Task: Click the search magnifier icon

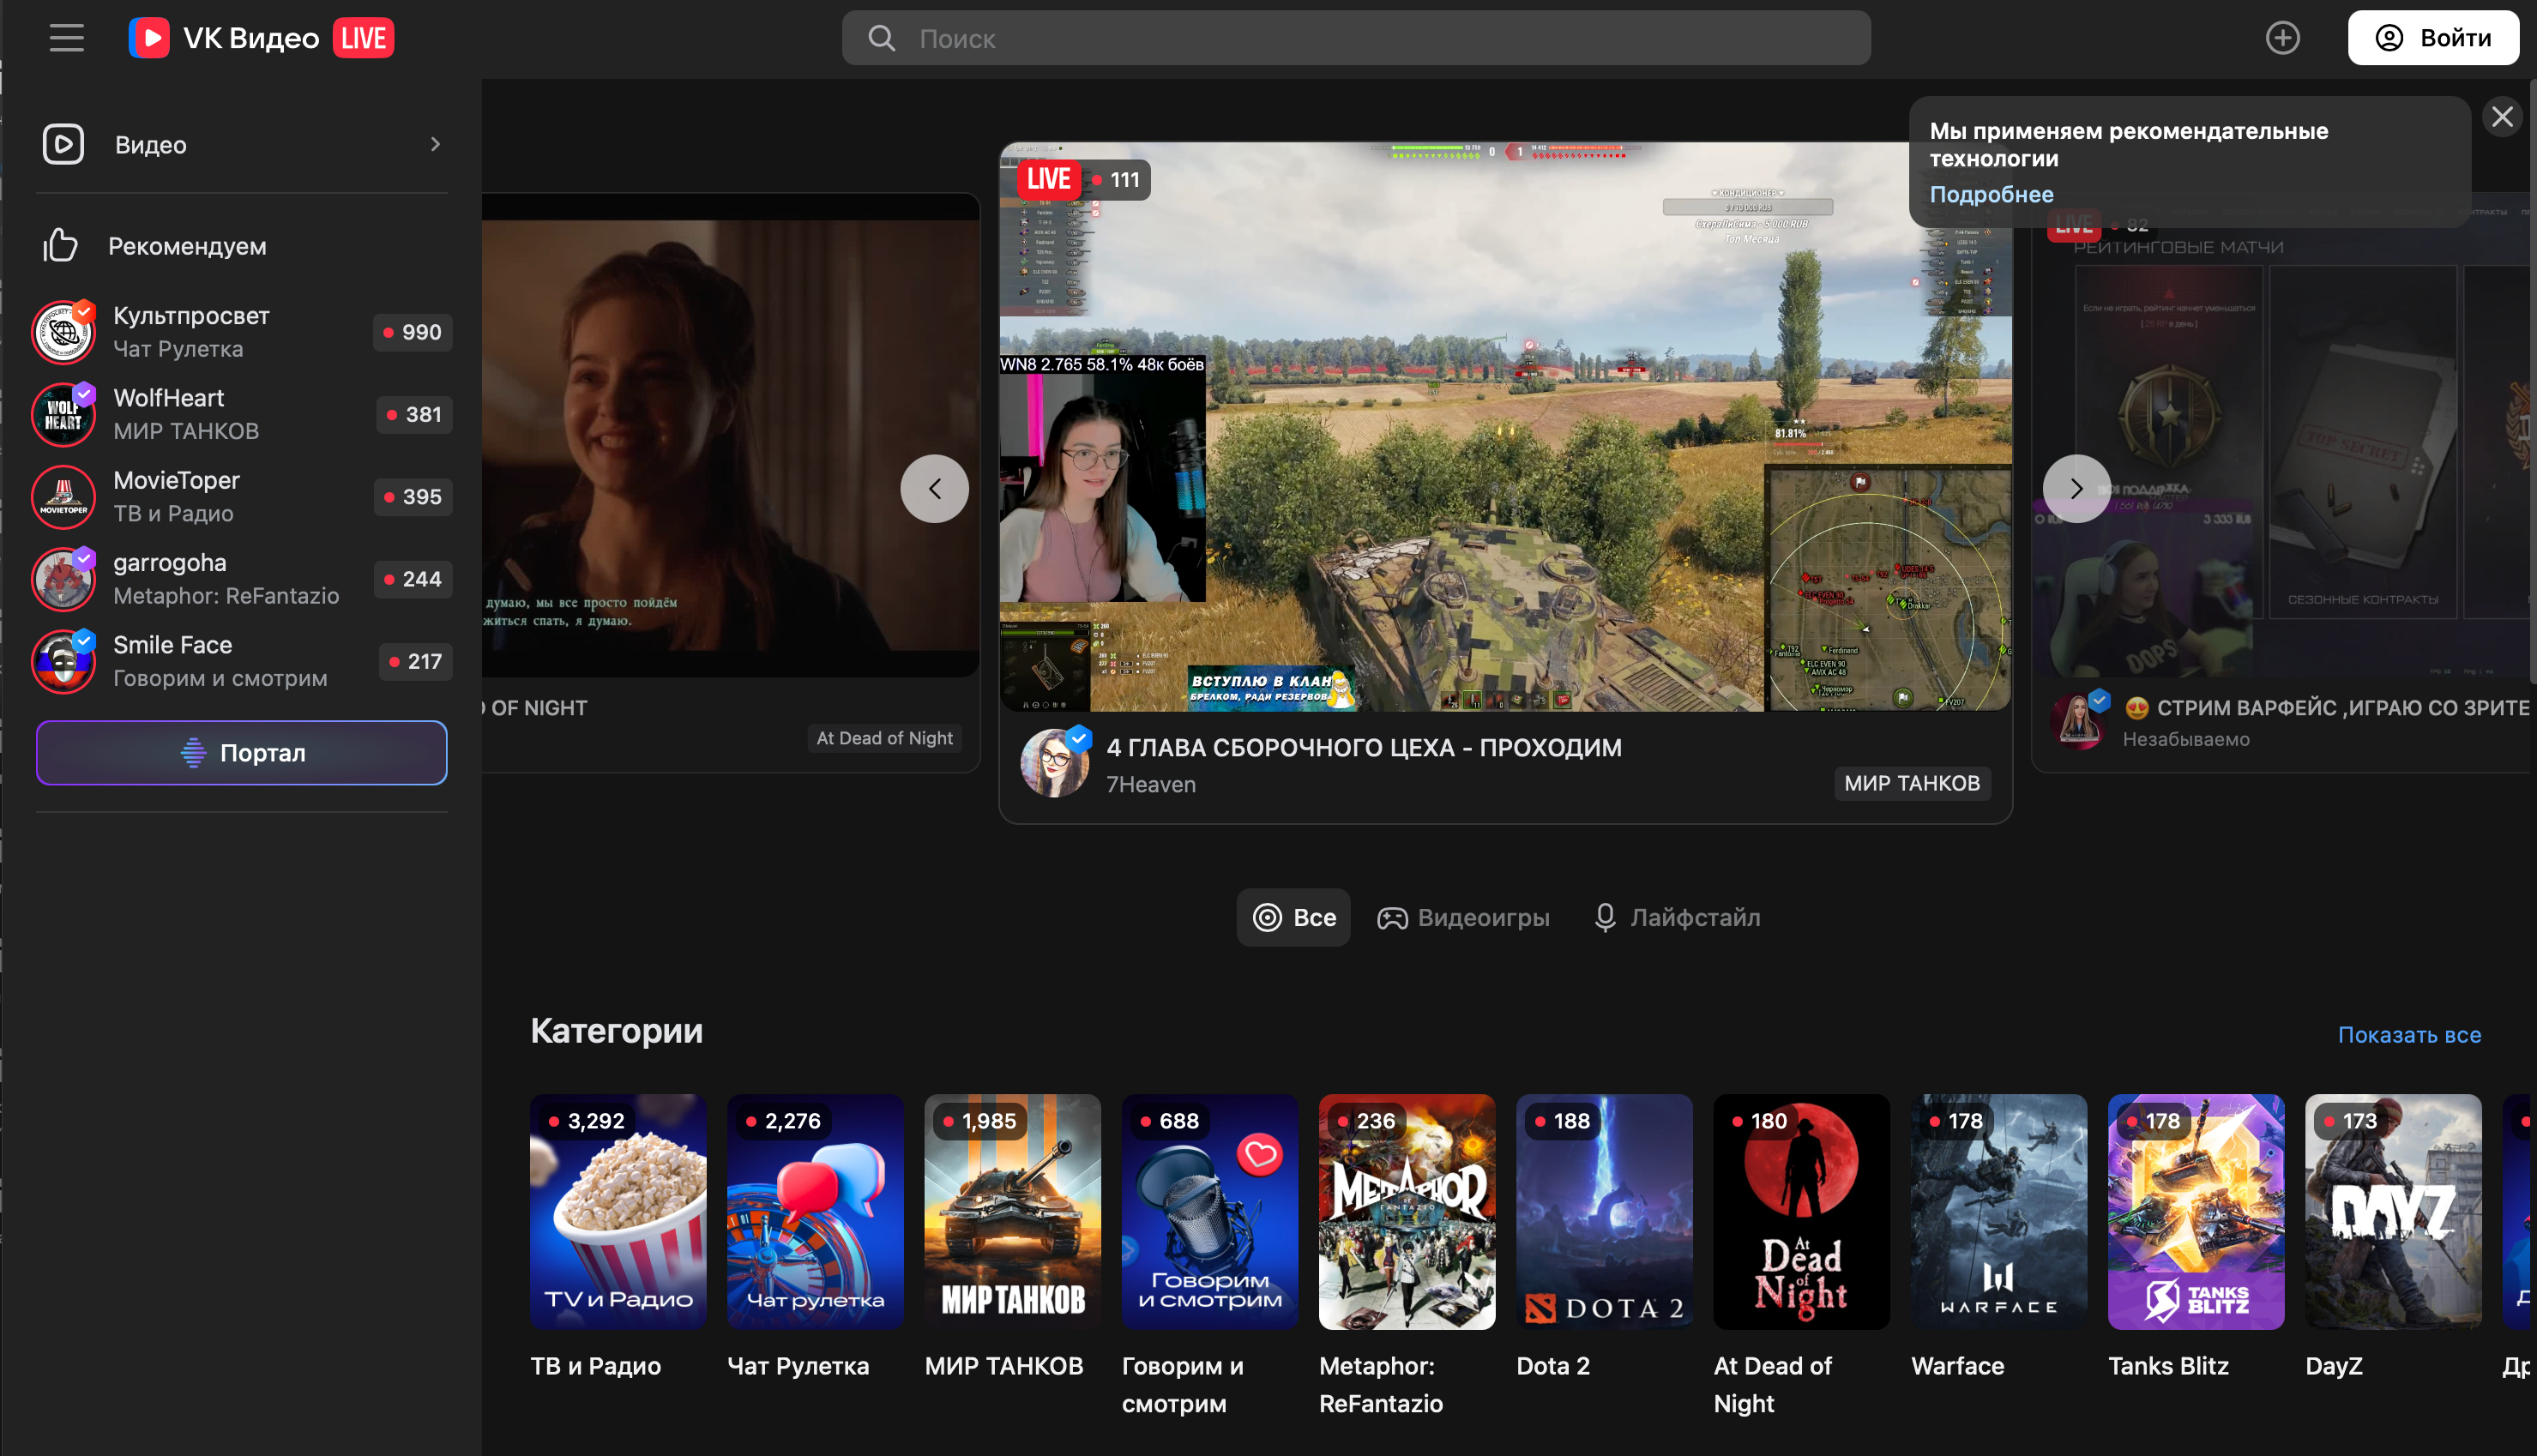Action: (x=881, y=38)
